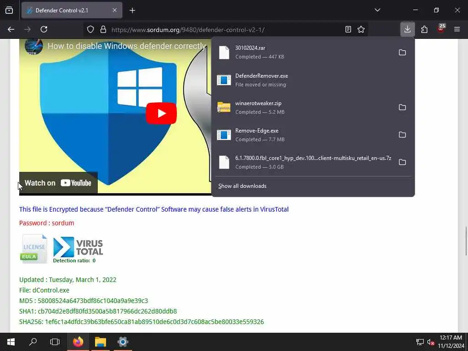Screen dimensions: 468x351
Task: Click the page vertical scrollbar thumb
Action: pyautogui.click(x=466, y=241)
